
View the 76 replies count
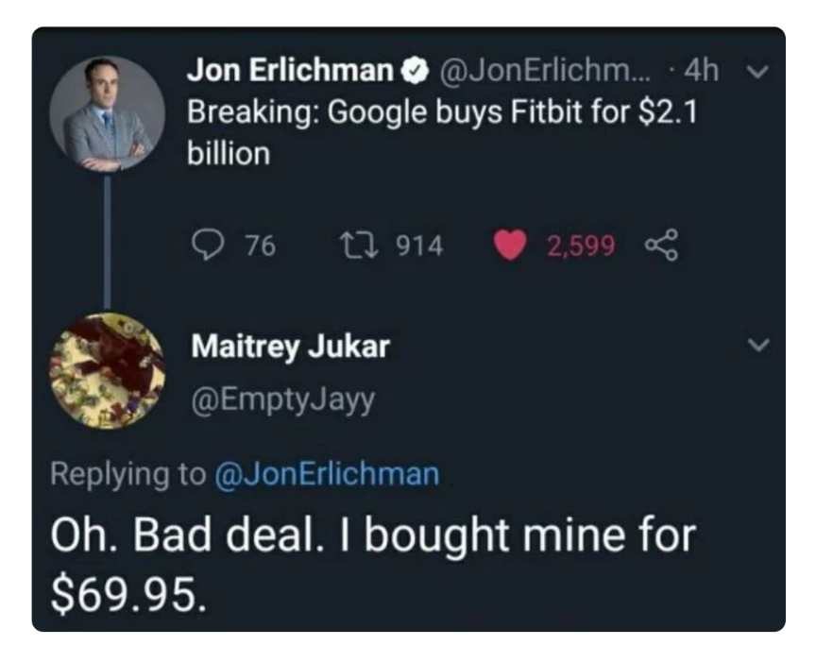coord(260,246)
